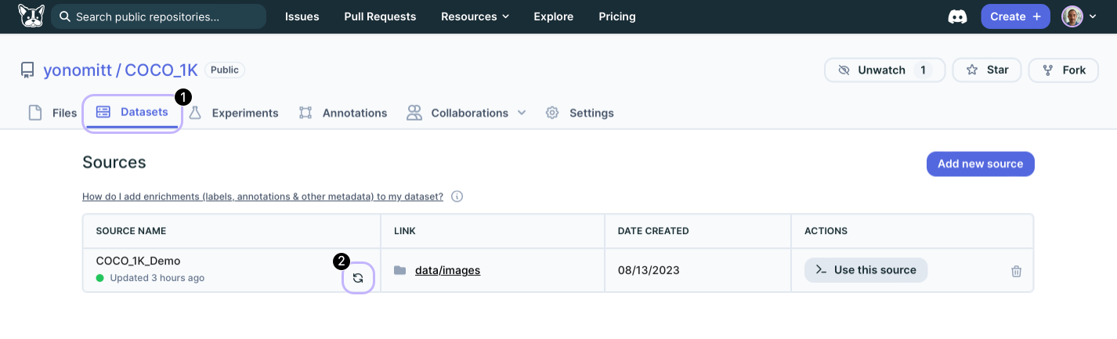Click the Files document icon
Image resolution: width=1117 pixels, height=339 pixels.
coord(35,113)
